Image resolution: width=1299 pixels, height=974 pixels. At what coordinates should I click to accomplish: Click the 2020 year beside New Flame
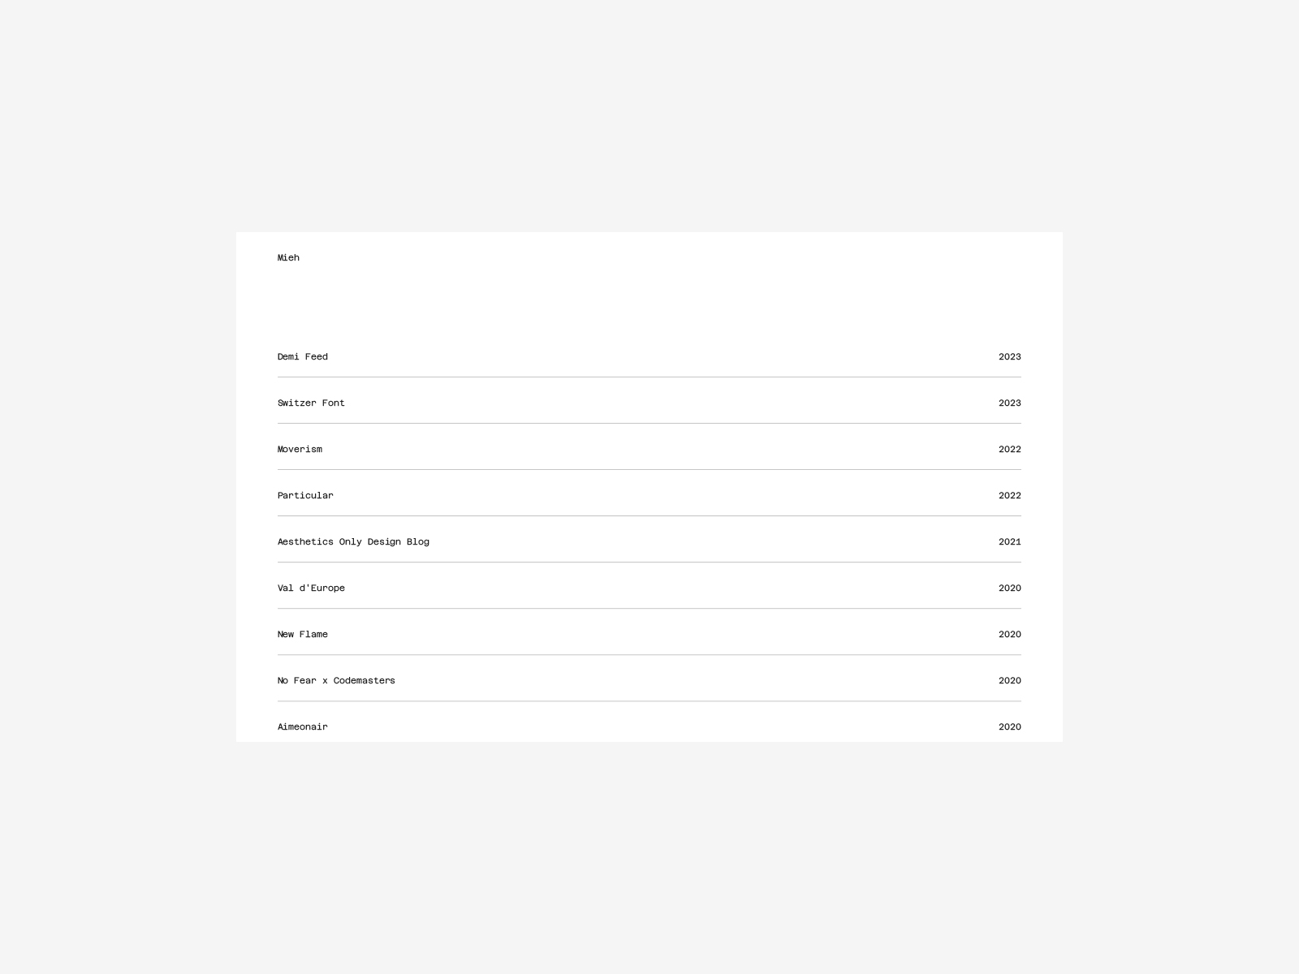[1009, 635]
